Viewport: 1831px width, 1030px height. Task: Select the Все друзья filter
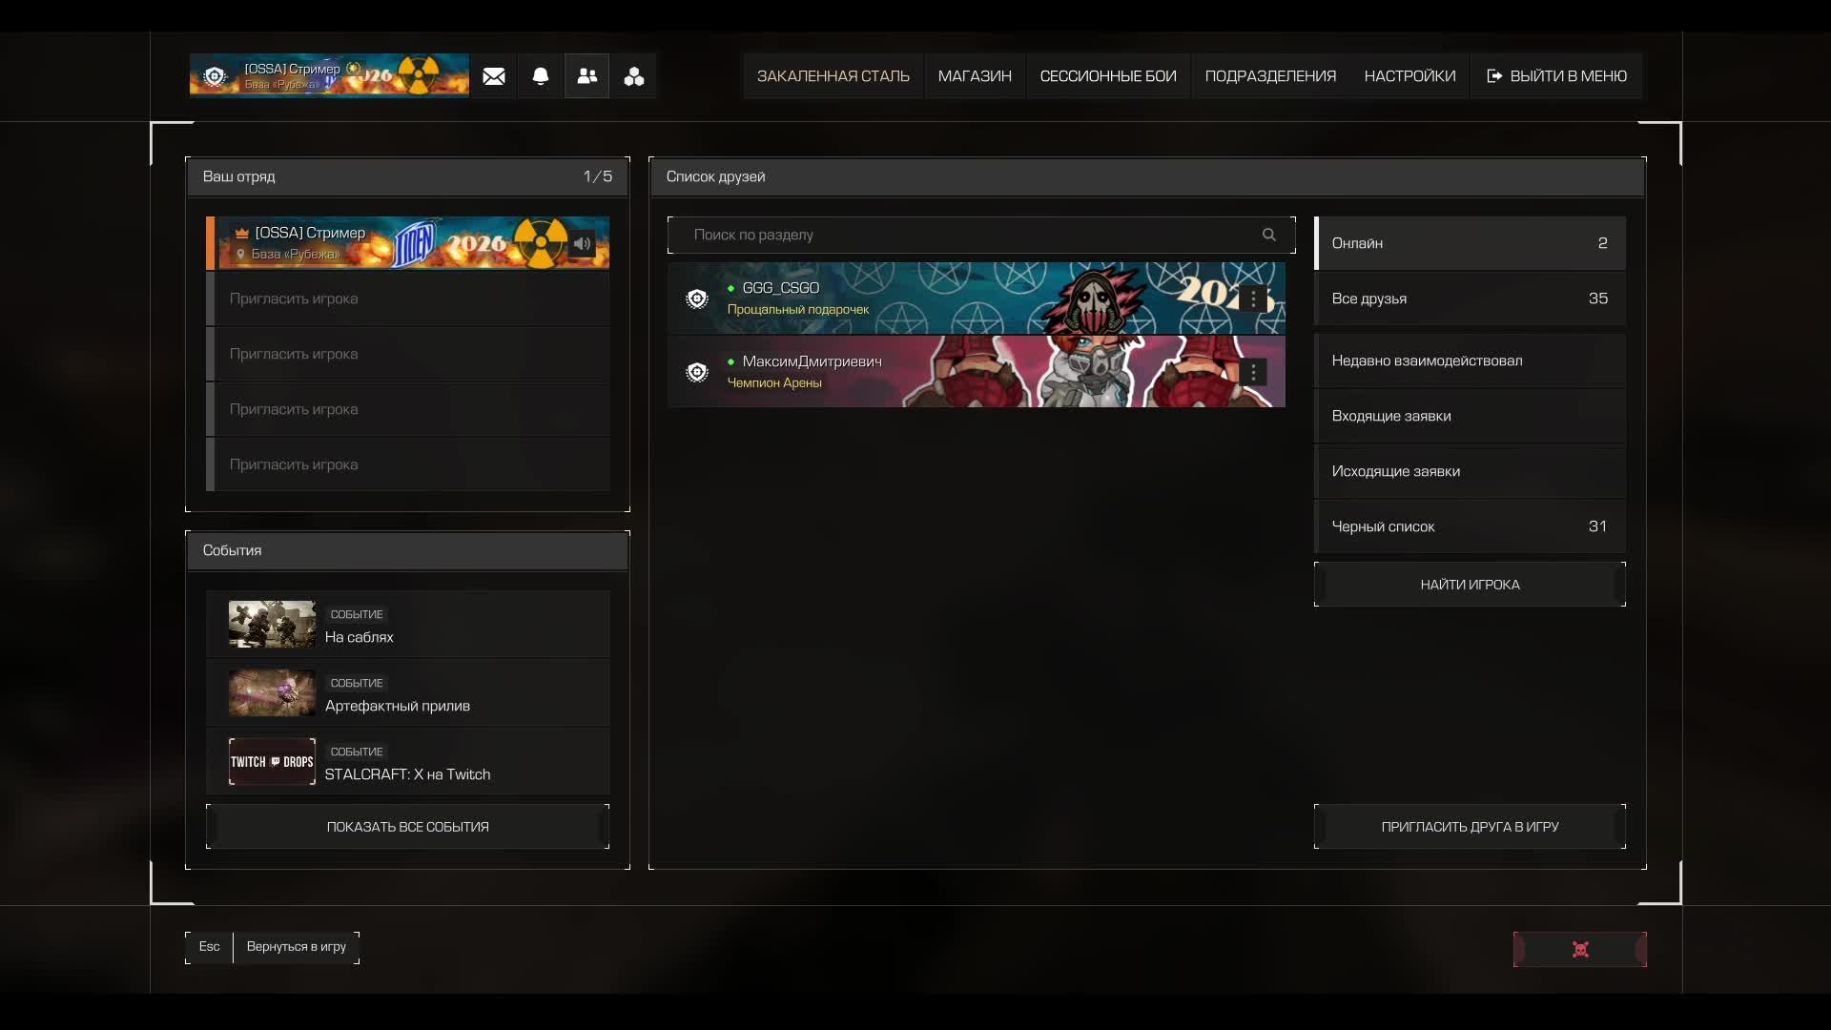point(1469,299)
